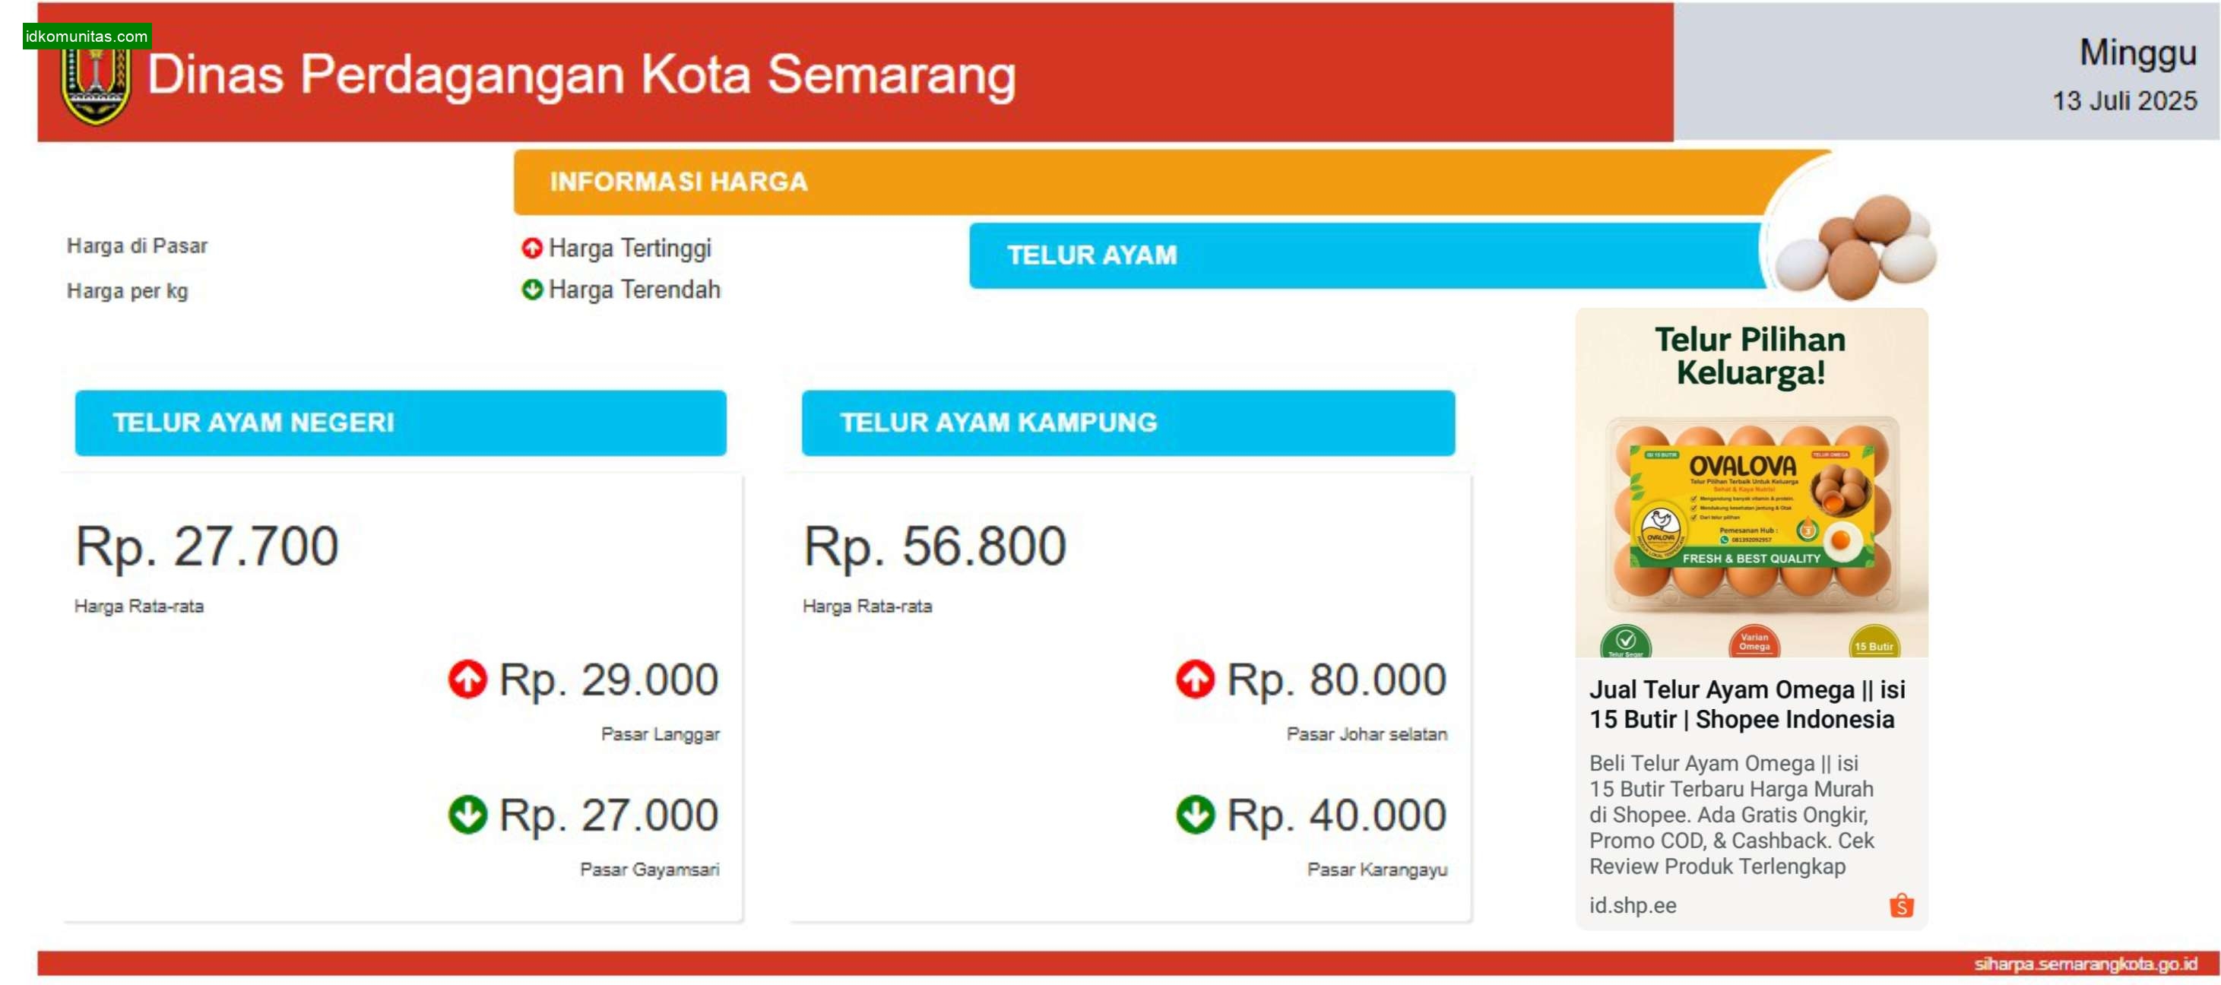Click the Harga Terendah legend arrow icon
The image size is (2221, 985).
pyautogui.click(x=532, y=290)
